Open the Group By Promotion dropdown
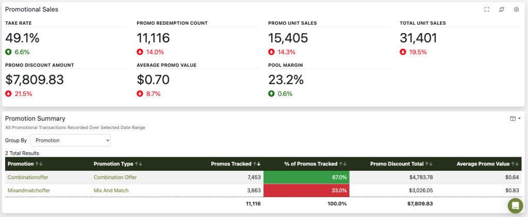Screen dimensions: 528x217 [70, 140]
